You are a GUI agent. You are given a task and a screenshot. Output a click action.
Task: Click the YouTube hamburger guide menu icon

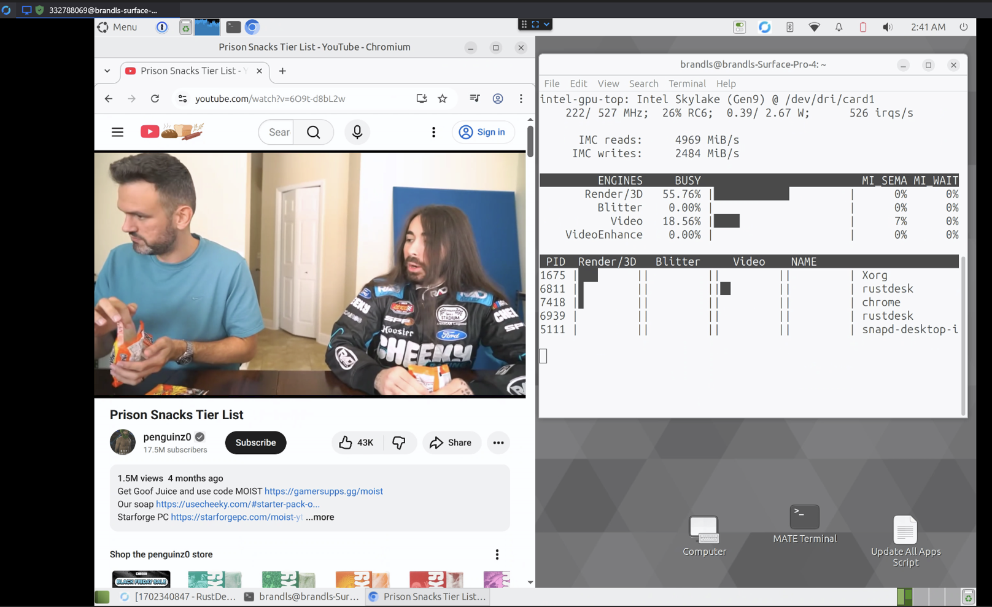(x=117, y=132)
